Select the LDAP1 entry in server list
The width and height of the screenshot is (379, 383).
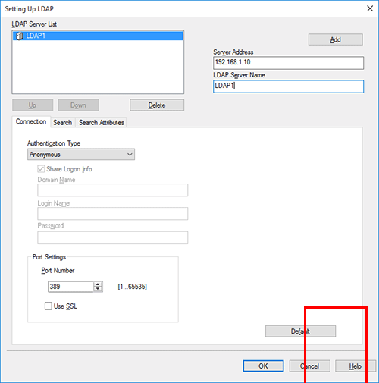click(x=98, y=36)
